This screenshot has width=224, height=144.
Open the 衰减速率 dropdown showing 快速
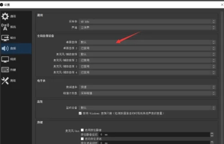pos(147,87)
